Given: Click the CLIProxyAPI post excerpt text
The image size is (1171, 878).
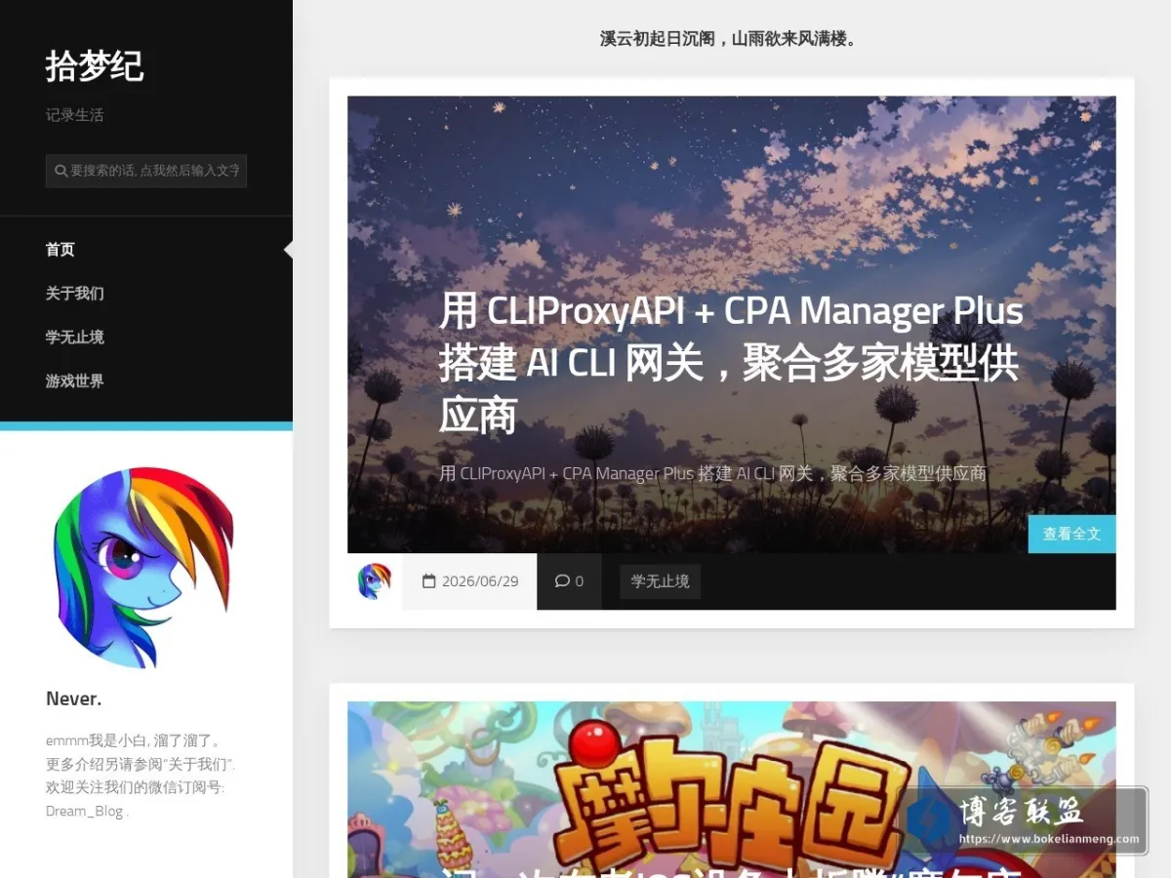Looking at the screenshot, I should (x=712, y=473).
